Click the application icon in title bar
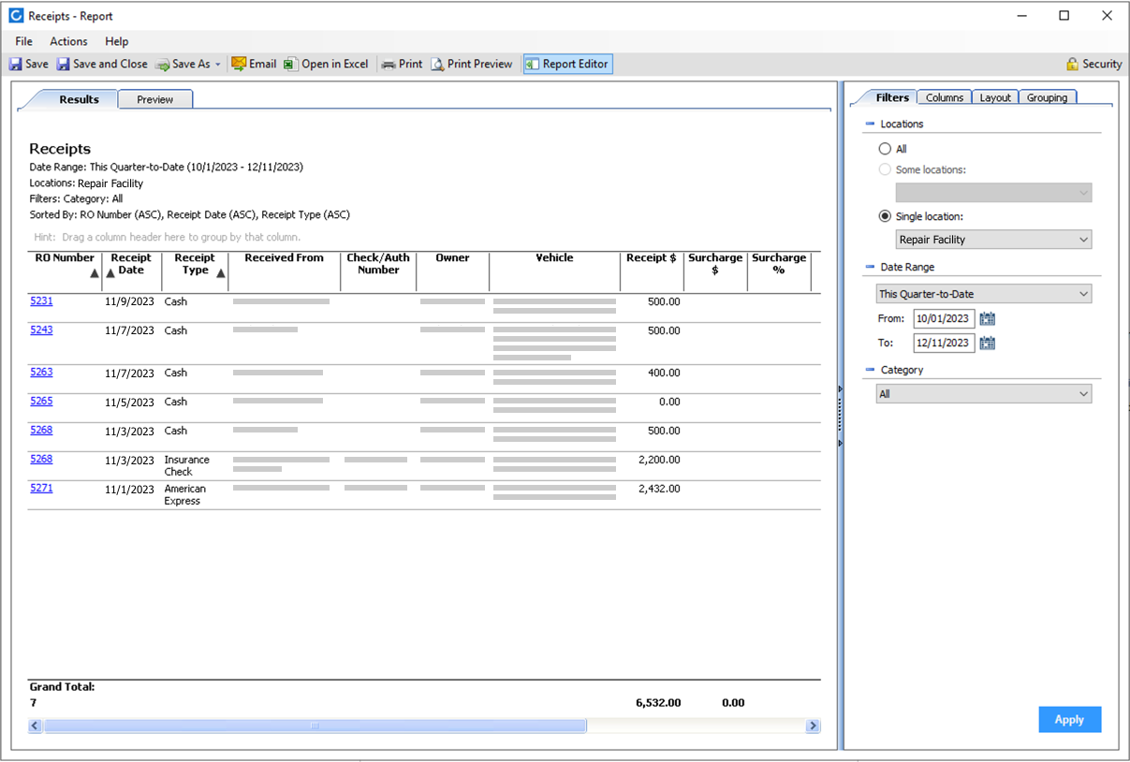 click(16, 16)
